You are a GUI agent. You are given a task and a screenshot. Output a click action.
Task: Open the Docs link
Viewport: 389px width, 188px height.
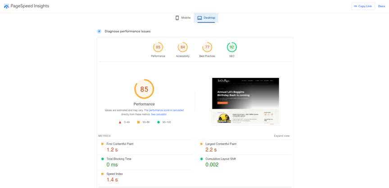point(381,6)
